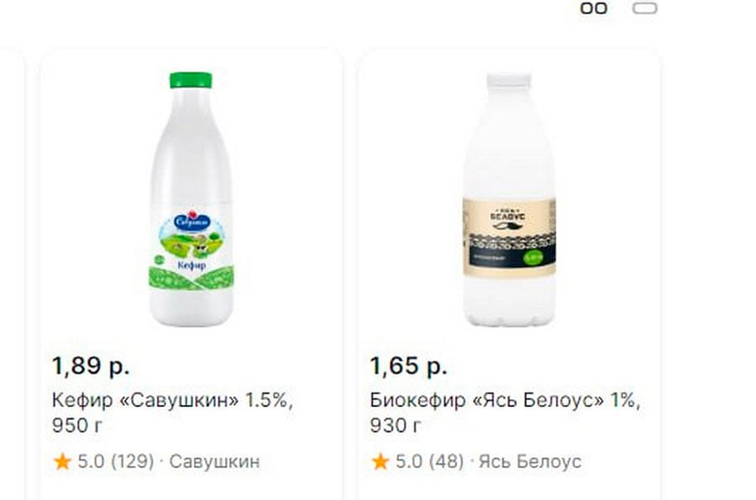Click the star icon under Савушкин kefir
The width and height of the screenshot is (756, 500).
point(62,461)
